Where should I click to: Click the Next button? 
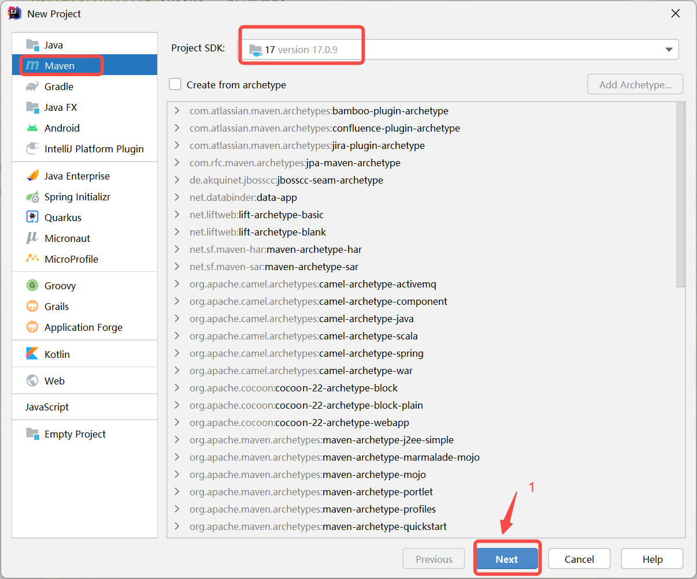(x=507, y=559)
